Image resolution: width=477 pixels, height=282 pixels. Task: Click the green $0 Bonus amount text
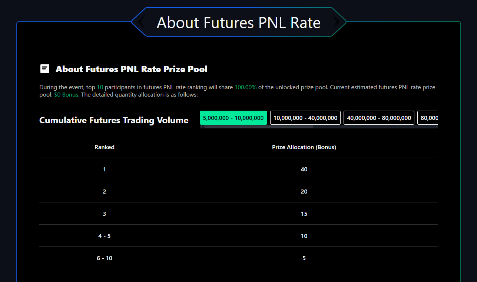point(66,95)
